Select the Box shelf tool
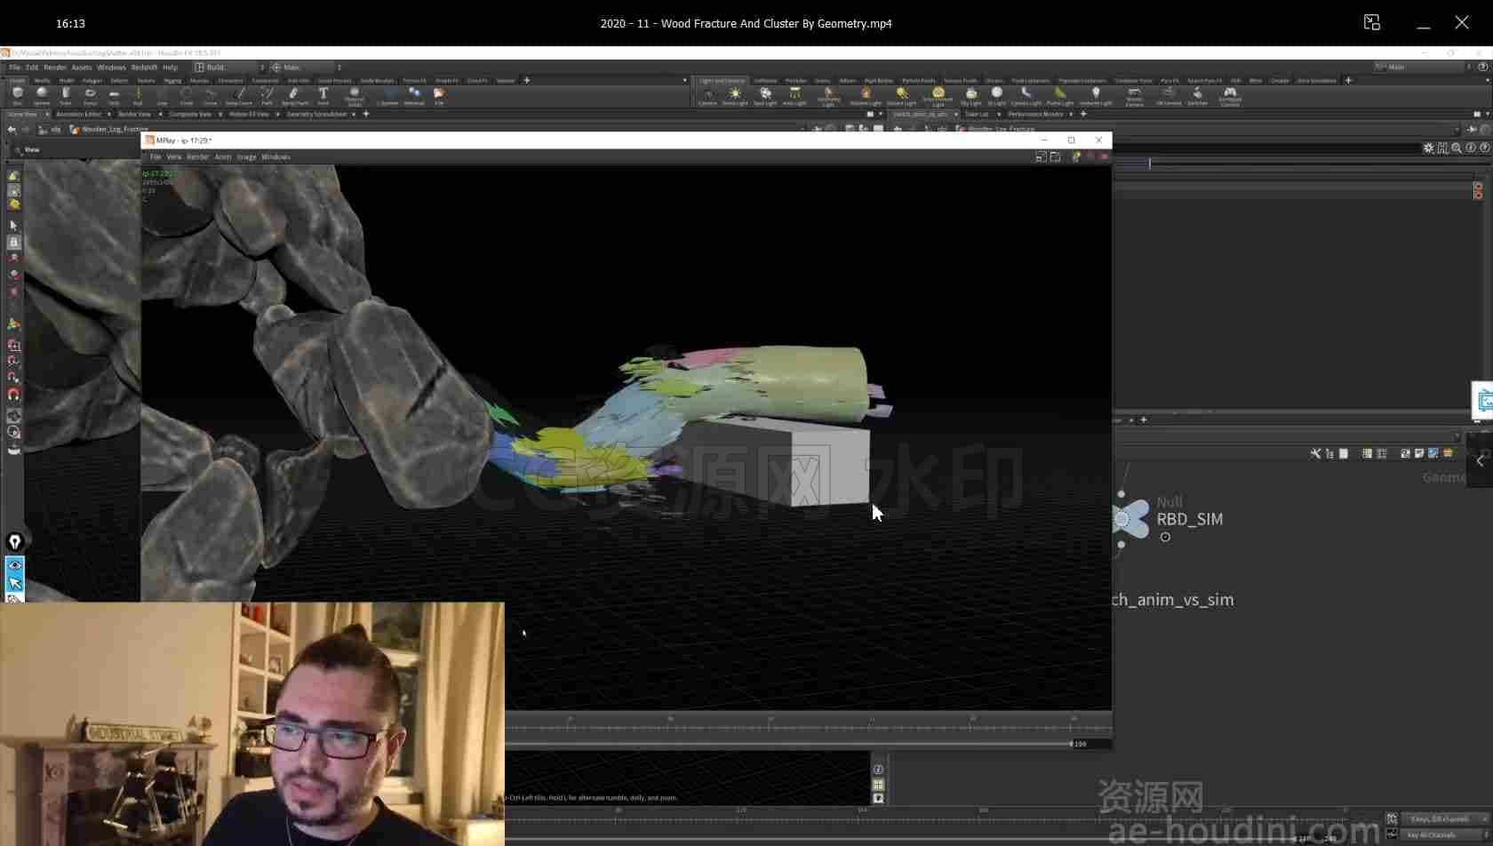1493x846 pixels. point(18,95)
